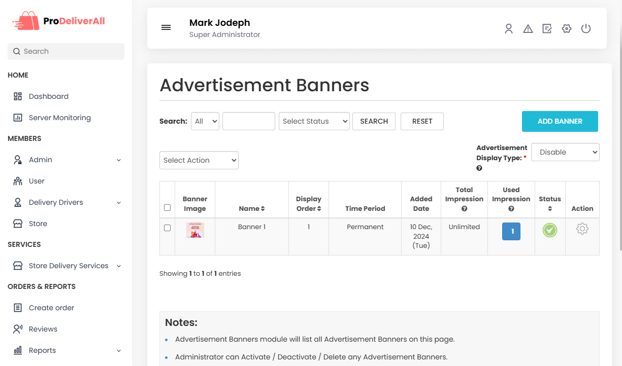Image resolution: width=622 pixels, height=366 pixels.
Task: Click the Banner 1 image thumbnail
Action: click(x=195, y=230)
